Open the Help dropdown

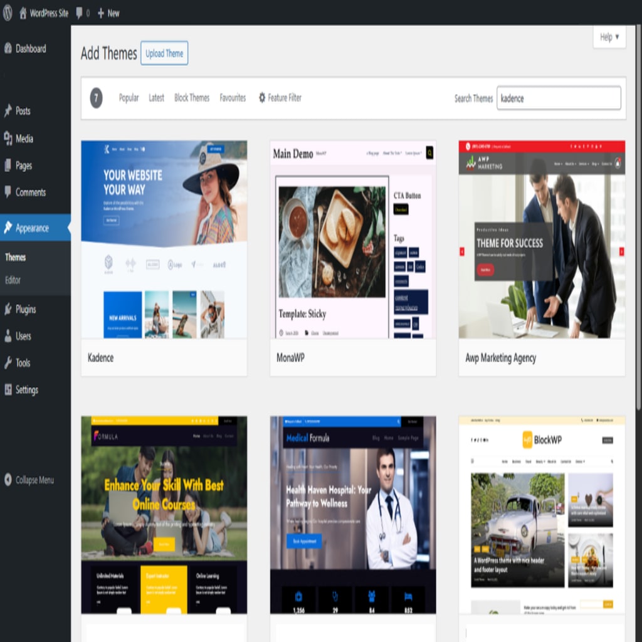(609, 37)
